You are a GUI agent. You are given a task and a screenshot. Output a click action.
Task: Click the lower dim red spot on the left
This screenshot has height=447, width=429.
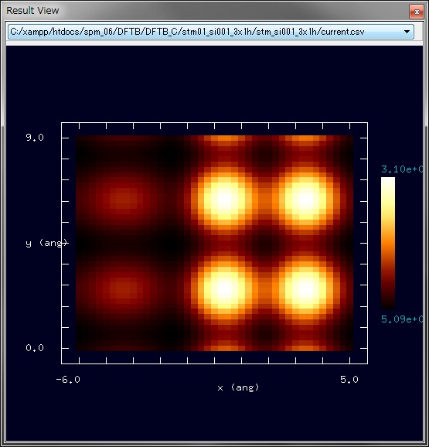coord(123,288)
